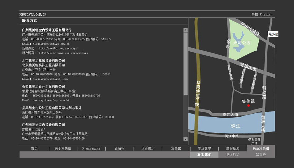
Task: Switch to the 联系我们 sub-tab
Action: point(204,155)
